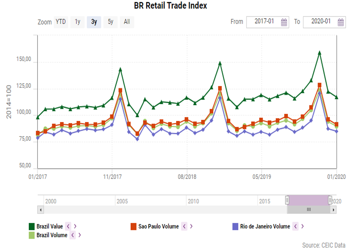Click the 2005 label in the navigator
Image resolution: width=349 pixels, height=250 pixels.
[122, 201]
